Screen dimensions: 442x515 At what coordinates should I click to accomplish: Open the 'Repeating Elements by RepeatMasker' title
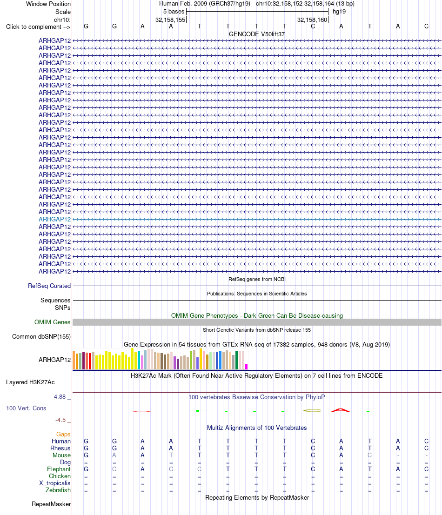[257, 498]
